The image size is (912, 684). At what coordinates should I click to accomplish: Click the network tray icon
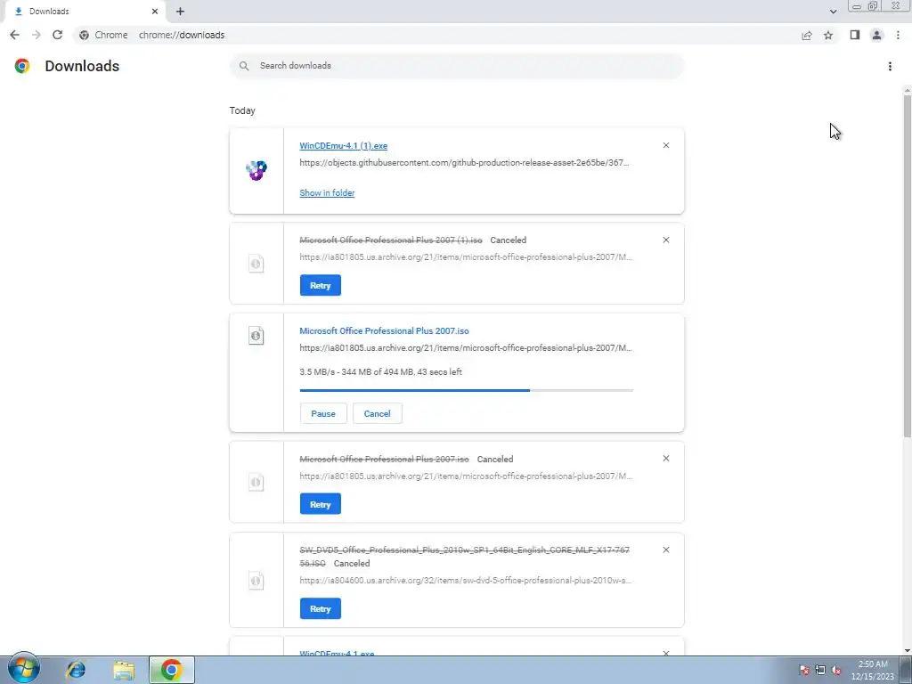(820, 670)
